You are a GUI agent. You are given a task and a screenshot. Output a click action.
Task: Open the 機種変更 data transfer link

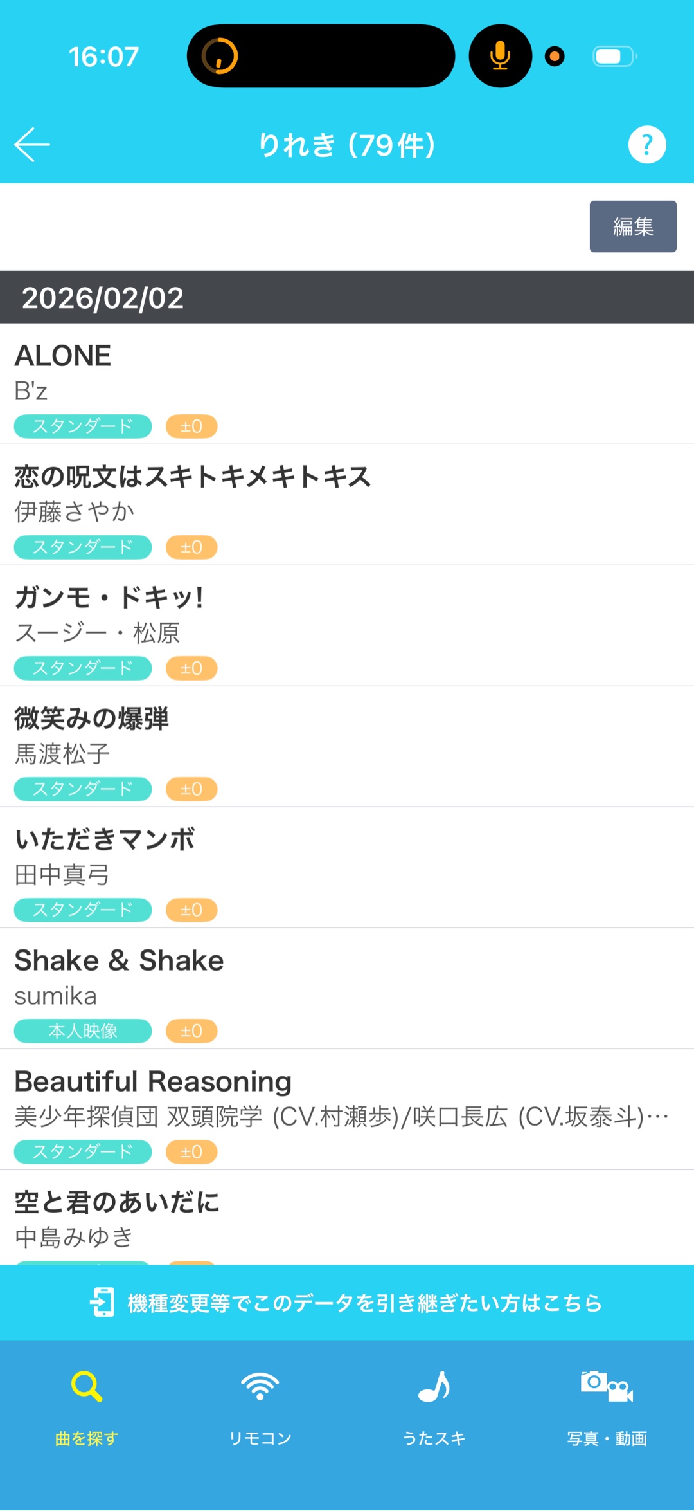364,1303
